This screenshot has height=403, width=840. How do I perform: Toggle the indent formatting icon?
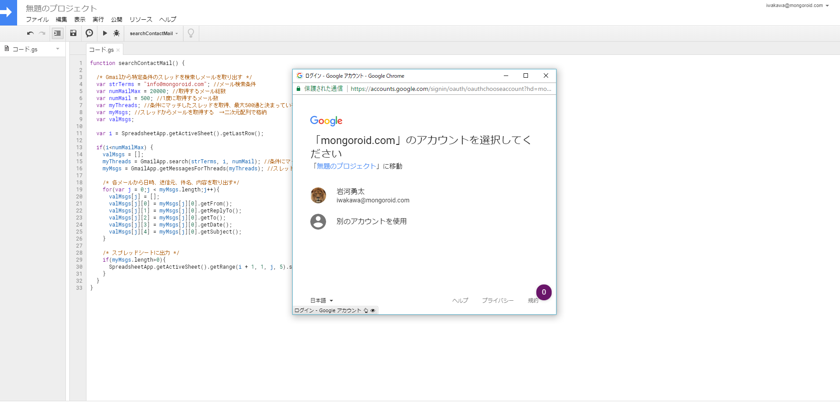(57, 33)
